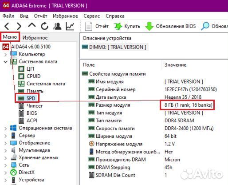Select the DIMM3 device entry
This screenshot has height=185, width=228.
[118, 47]
